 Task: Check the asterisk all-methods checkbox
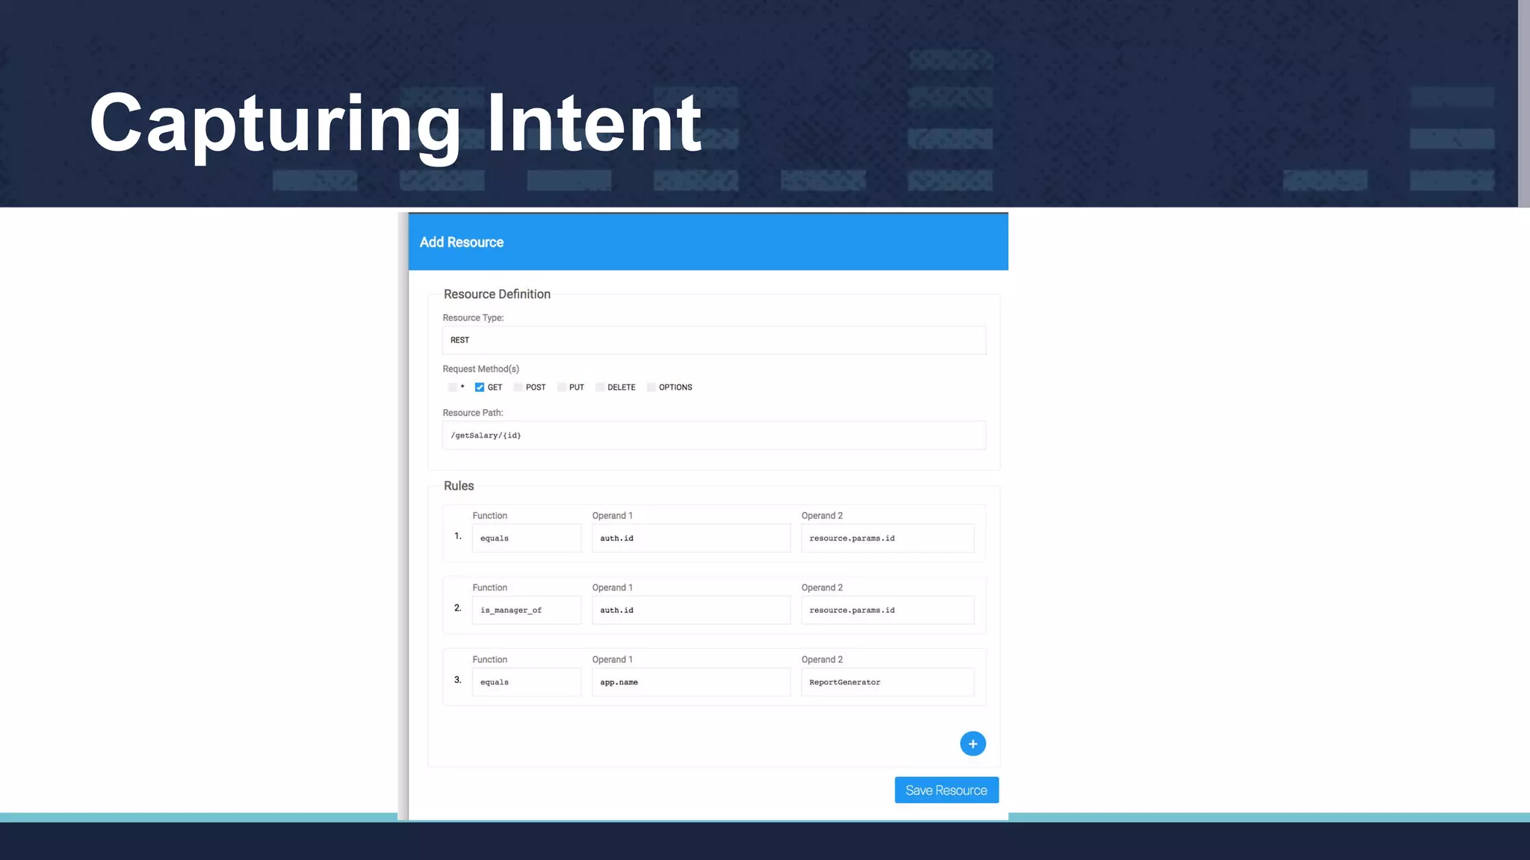[x=453, y=387]
